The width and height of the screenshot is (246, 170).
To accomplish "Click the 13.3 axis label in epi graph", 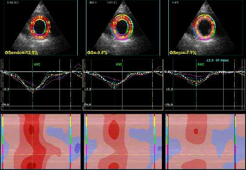I will click(x=170, y=89).
